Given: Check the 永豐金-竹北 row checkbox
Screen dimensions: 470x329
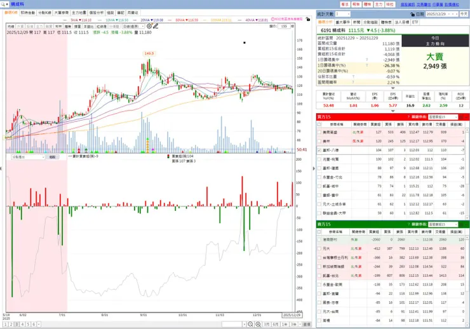Looking at the screenshot, I should click(319, 177).
